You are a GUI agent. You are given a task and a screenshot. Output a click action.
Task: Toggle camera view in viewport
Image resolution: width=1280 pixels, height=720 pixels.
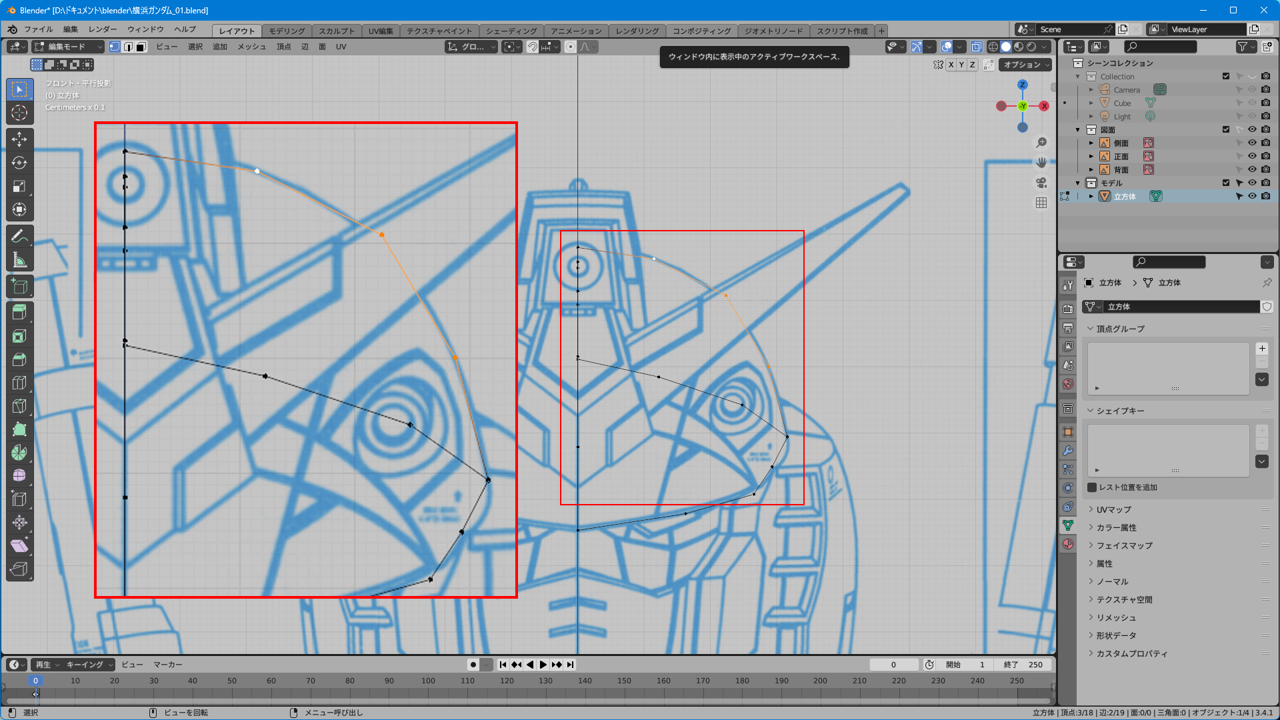click(1041, 183)
